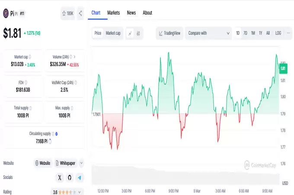Open the News tab
This screenshot has width=294, height=195.
click(x=131, y=13)
